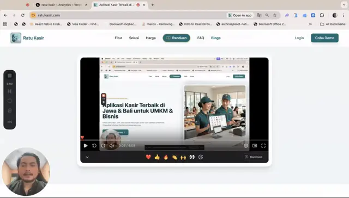The height and width of the screenshot is (198, 349).
Task: Open a new browser tab with plus
Action: coord(153,5)
